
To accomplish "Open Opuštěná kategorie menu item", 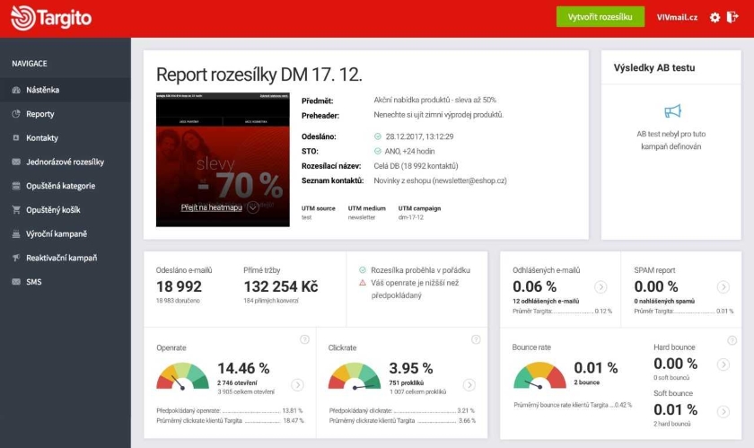I will (66, 186).
